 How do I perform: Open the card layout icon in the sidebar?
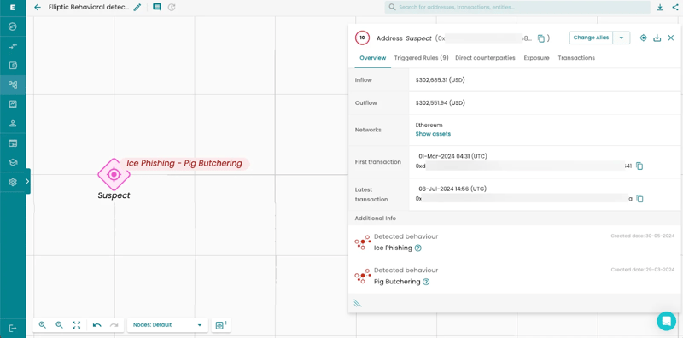[13, 143]
